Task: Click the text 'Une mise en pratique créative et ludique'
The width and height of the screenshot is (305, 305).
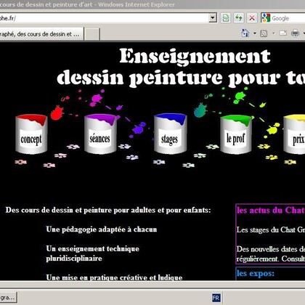Action: point(114,277)
